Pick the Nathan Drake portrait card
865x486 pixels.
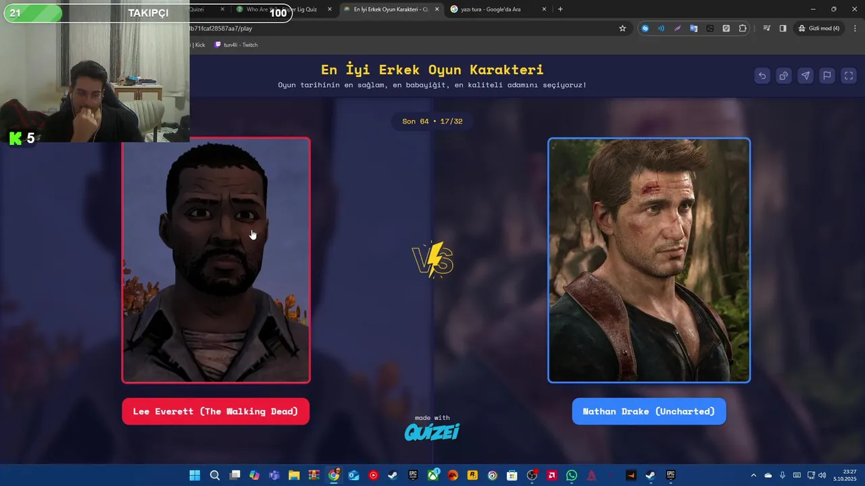coord(649,261)
